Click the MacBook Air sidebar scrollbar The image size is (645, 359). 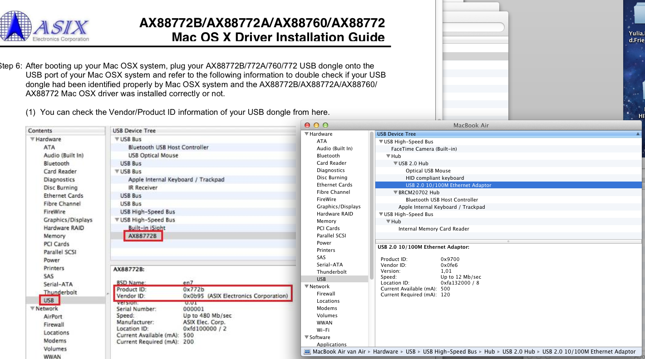click(372, 206)
